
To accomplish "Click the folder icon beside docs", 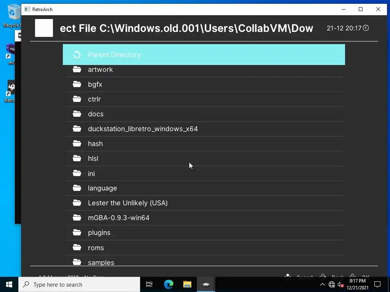I will 77,114.
